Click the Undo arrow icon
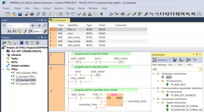The width and height of the screenshot is (204, 112). click(67, 14)
